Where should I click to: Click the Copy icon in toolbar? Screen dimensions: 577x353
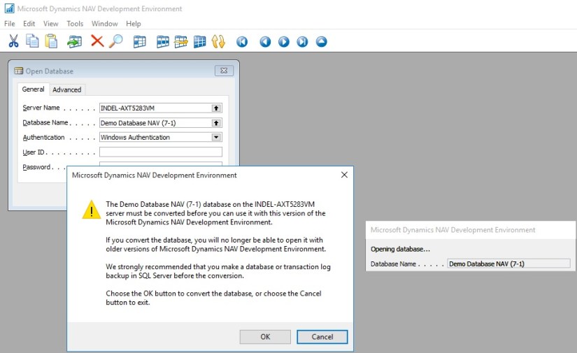pyautogui.click(x=32, y=41)
